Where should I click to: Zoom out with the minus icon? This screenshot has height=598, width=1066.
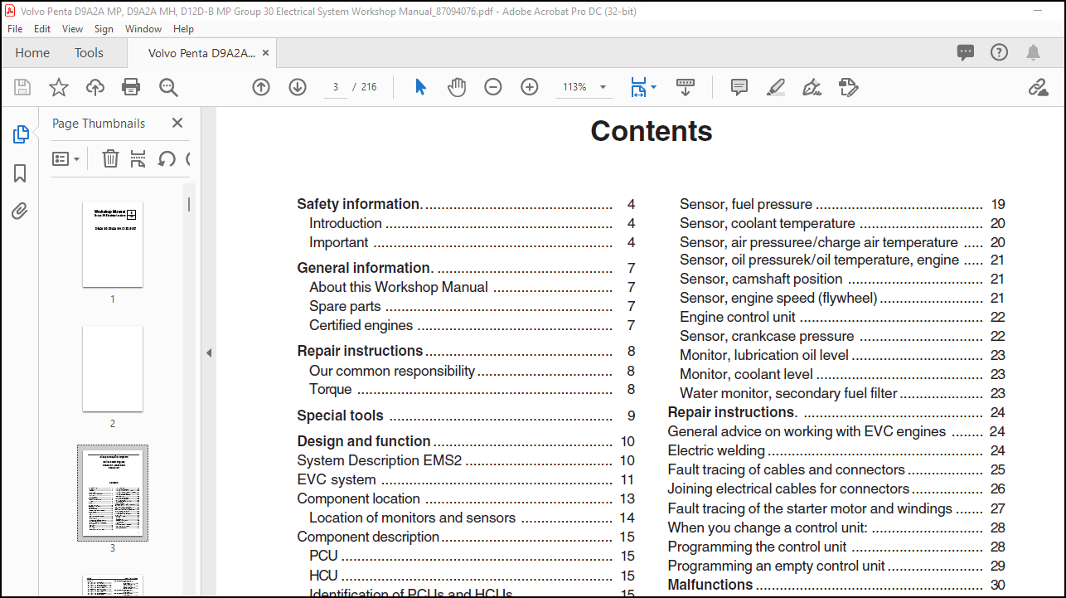(493, 87)
